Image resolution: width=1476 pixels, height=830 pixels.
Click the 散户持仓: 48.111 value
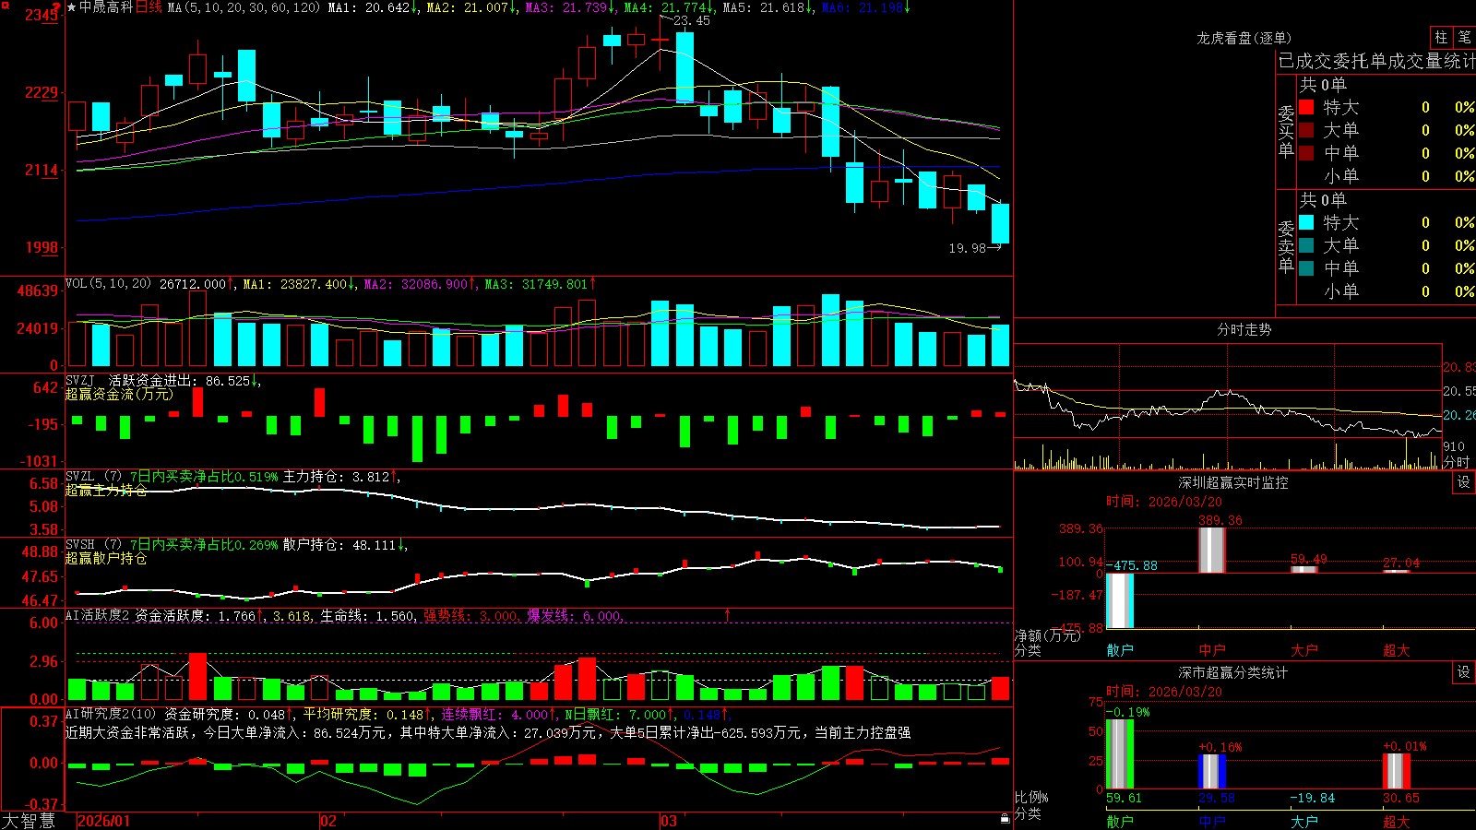pos(340,545)
